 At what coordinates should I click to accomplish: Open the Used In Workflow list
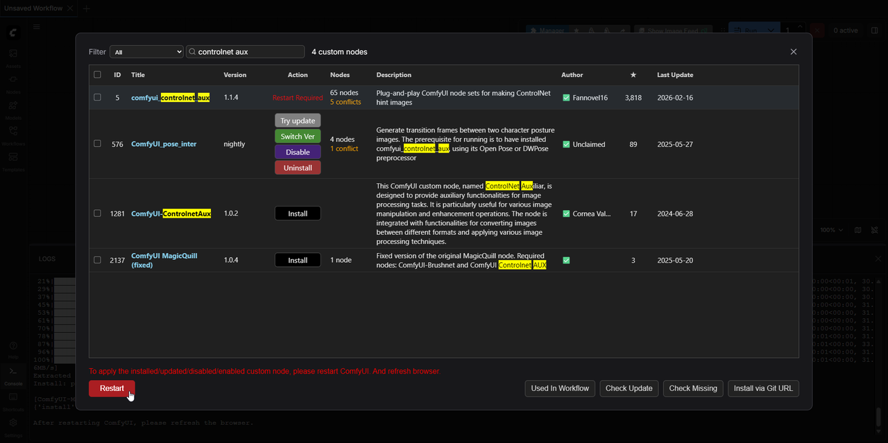coord(560,388)
